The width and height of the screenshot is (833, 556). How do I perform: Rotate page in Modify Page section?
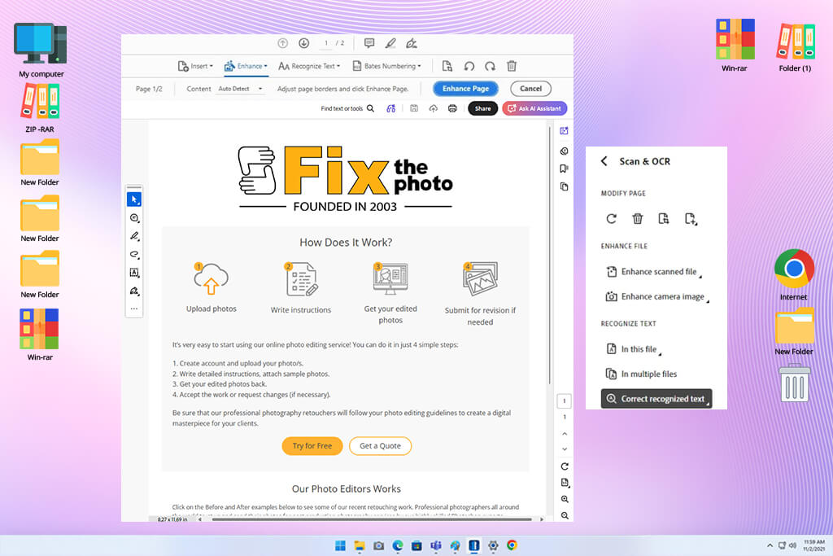click(612, 218)
